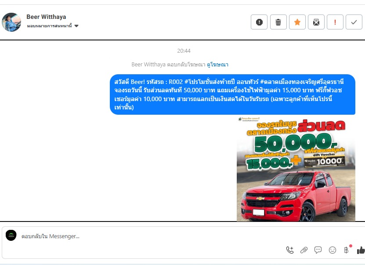Screen dimensions: 365x265
Task: Start a call with phone-plus icon
Action: [x=290, y=250]
